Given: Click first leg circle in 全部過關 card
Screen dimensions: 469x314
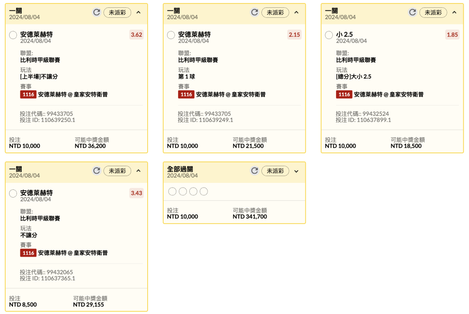Looking at the screenshot, I should 172,192.
